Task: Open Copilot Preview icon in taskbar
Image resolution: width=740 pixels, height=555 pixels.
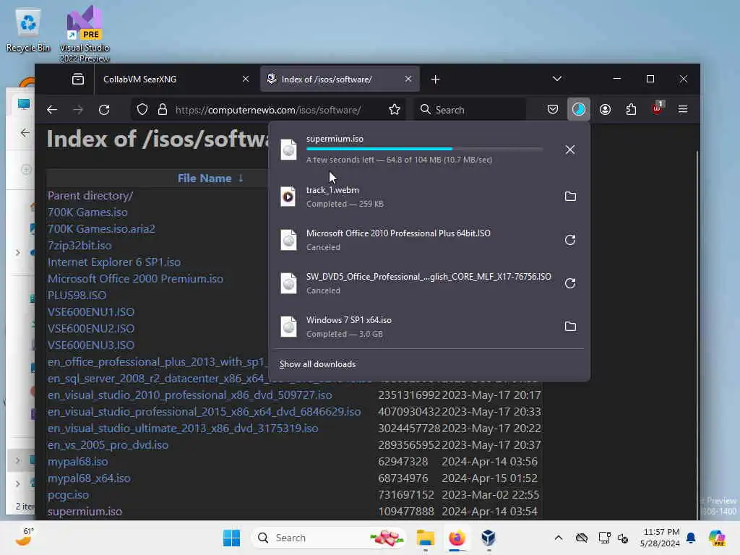Action: (x=717, y=538)
